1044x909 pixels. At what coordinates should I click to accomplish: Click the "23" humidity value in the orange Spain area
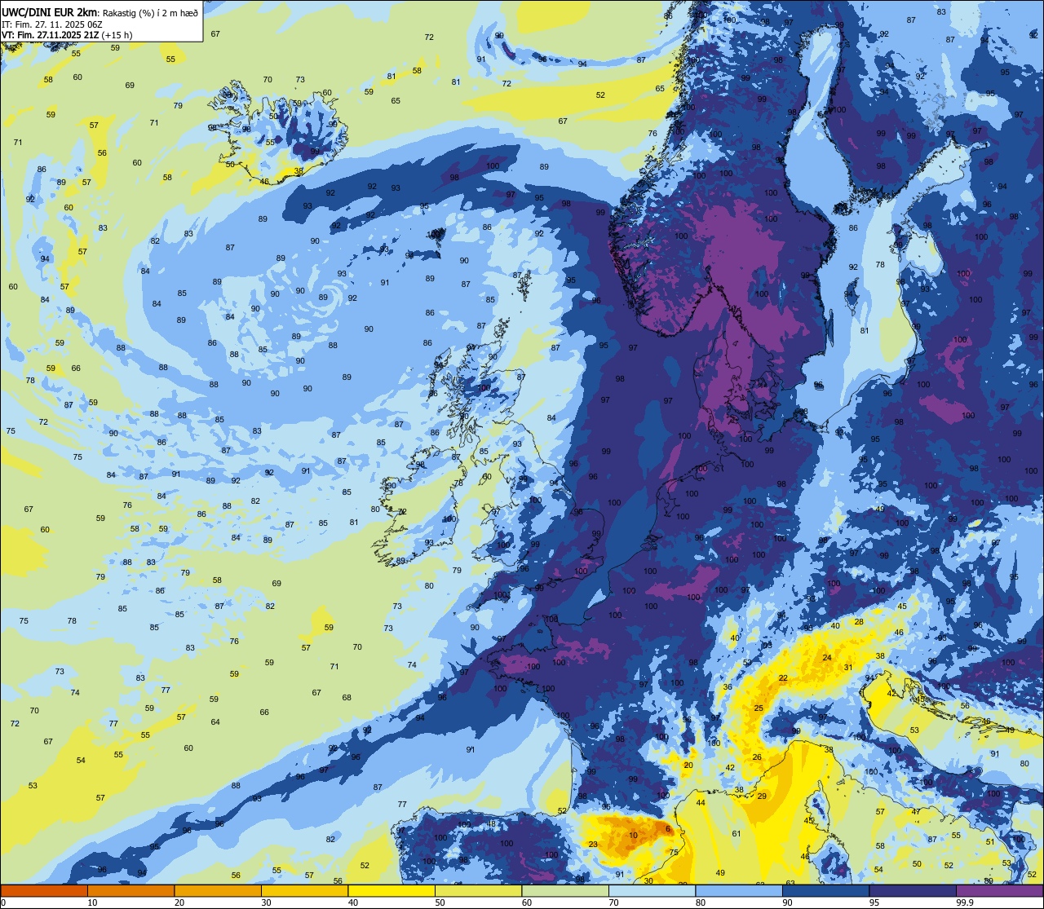[593, 845]
